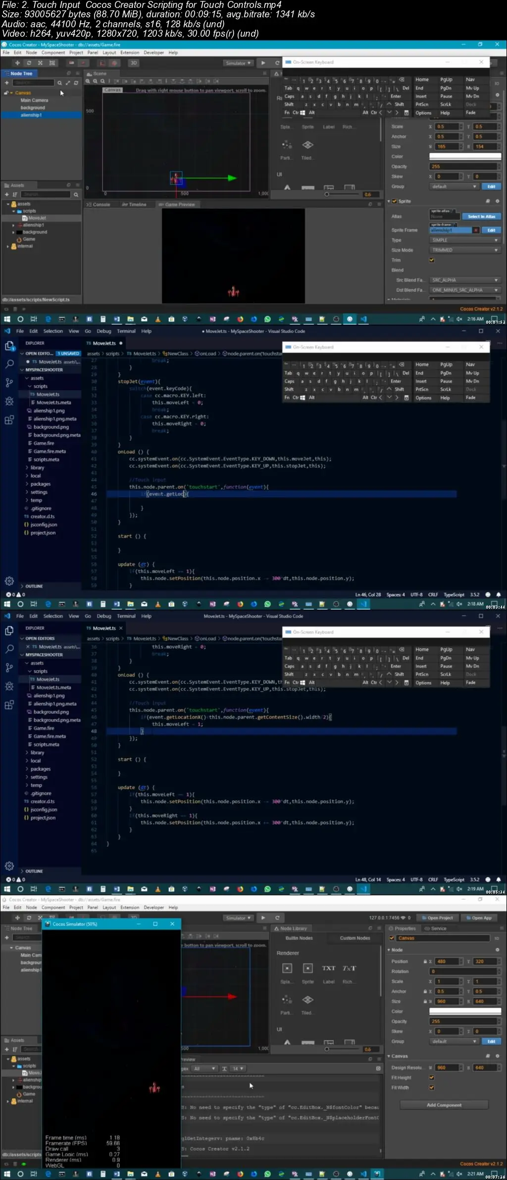The image size is (507, 1180).
Task: Open the Dst Blend Factor ONE_MINUS_SRC_ALPHA dropdown
Action: (465, 290)
